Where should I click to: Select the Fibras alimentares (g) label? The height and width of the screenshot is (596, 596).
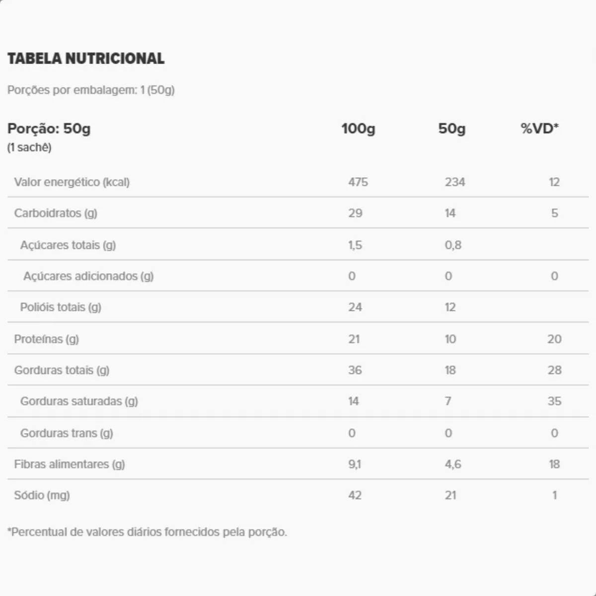click(70, 464)
